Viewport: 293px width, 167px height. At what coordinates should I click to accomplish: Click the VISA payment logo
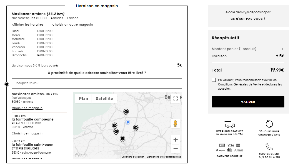point(231,146)
